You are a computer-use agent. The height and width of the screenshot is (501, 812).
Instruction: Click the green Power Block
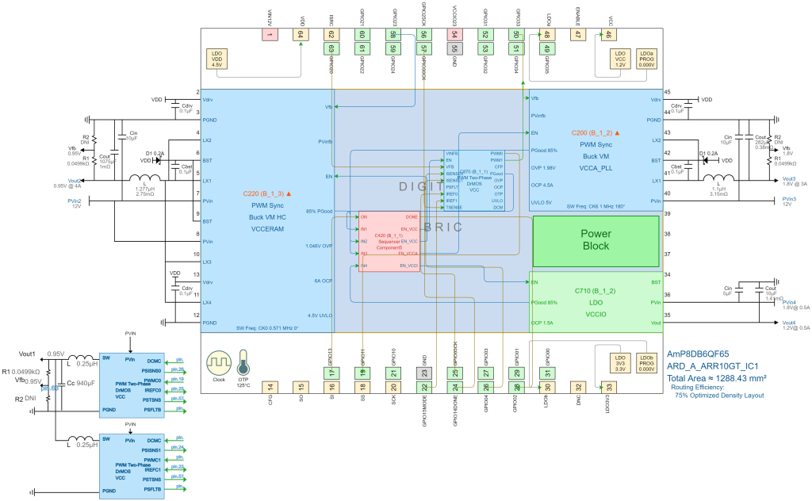point(596,241)
